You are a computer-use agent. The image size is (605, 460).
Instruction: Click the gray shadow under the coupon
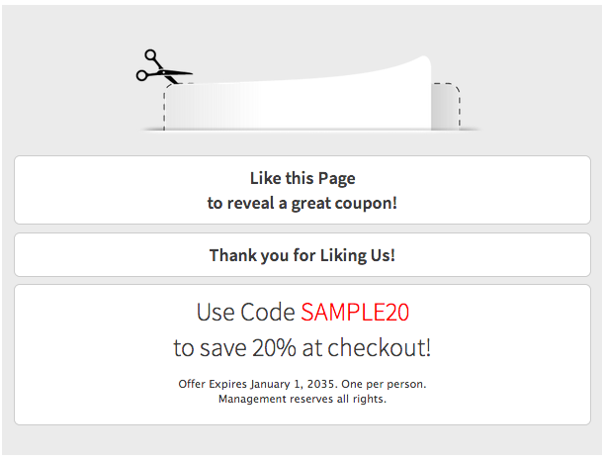310,131
